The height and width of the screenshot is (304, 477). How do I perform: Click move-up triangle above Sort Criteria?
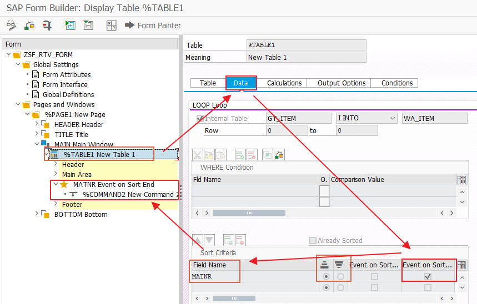pyautogui.click(x=198, y=240)
